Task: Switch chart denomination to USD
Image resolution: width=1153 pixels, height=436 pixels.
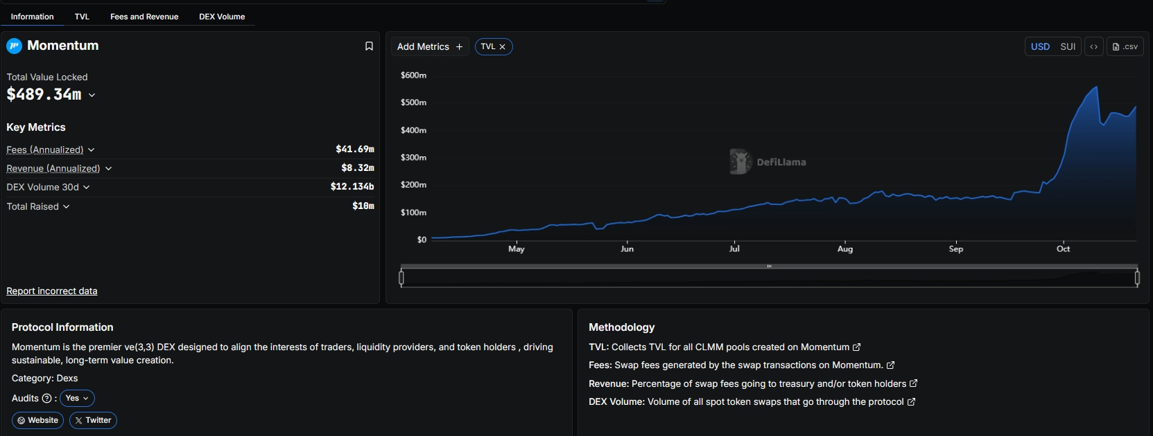Action: [x=1040, y=46]
